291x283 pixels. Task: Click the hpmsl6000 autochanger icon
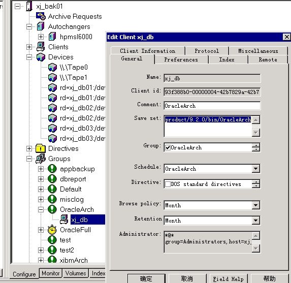coord(52,37)
